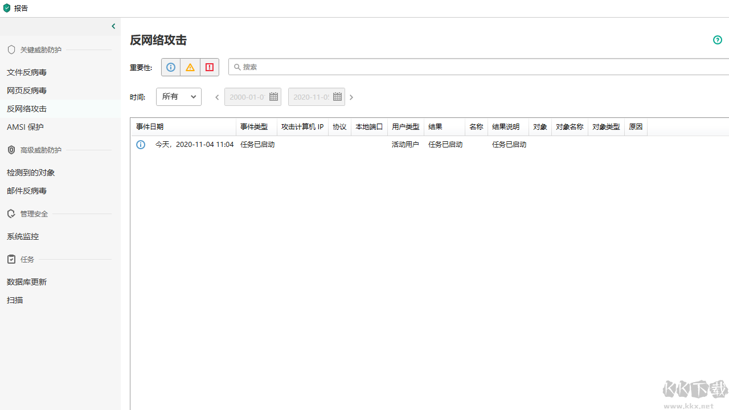The width and height of the screenshot is (729, 410).
Task: Collapse the sidebar with the chevron arrow
Action: (x=113, y=26)
